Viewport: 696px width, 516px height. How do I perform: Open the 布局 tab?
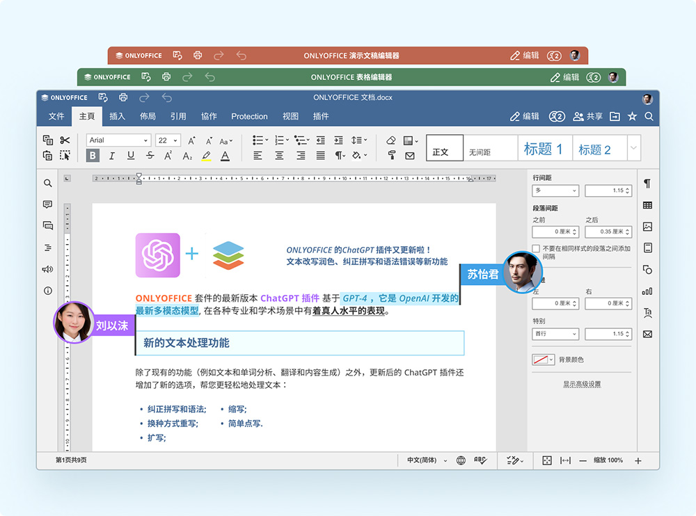[x=148, y=116]
